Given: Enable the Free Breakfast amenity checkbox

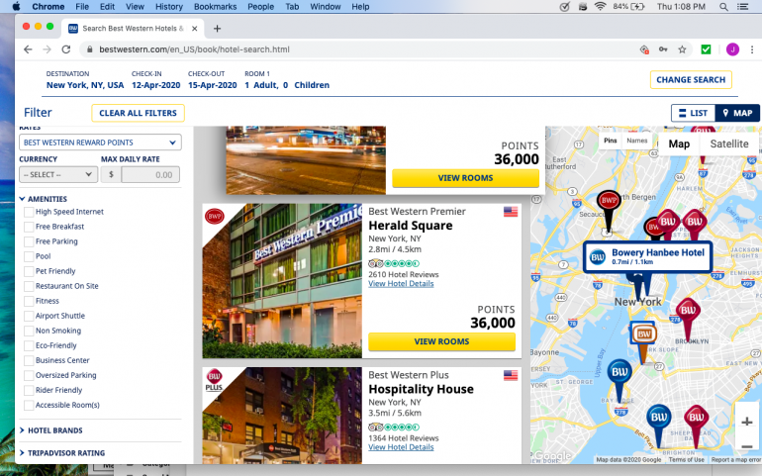Looking at the screenshot, I should (29, 227).
